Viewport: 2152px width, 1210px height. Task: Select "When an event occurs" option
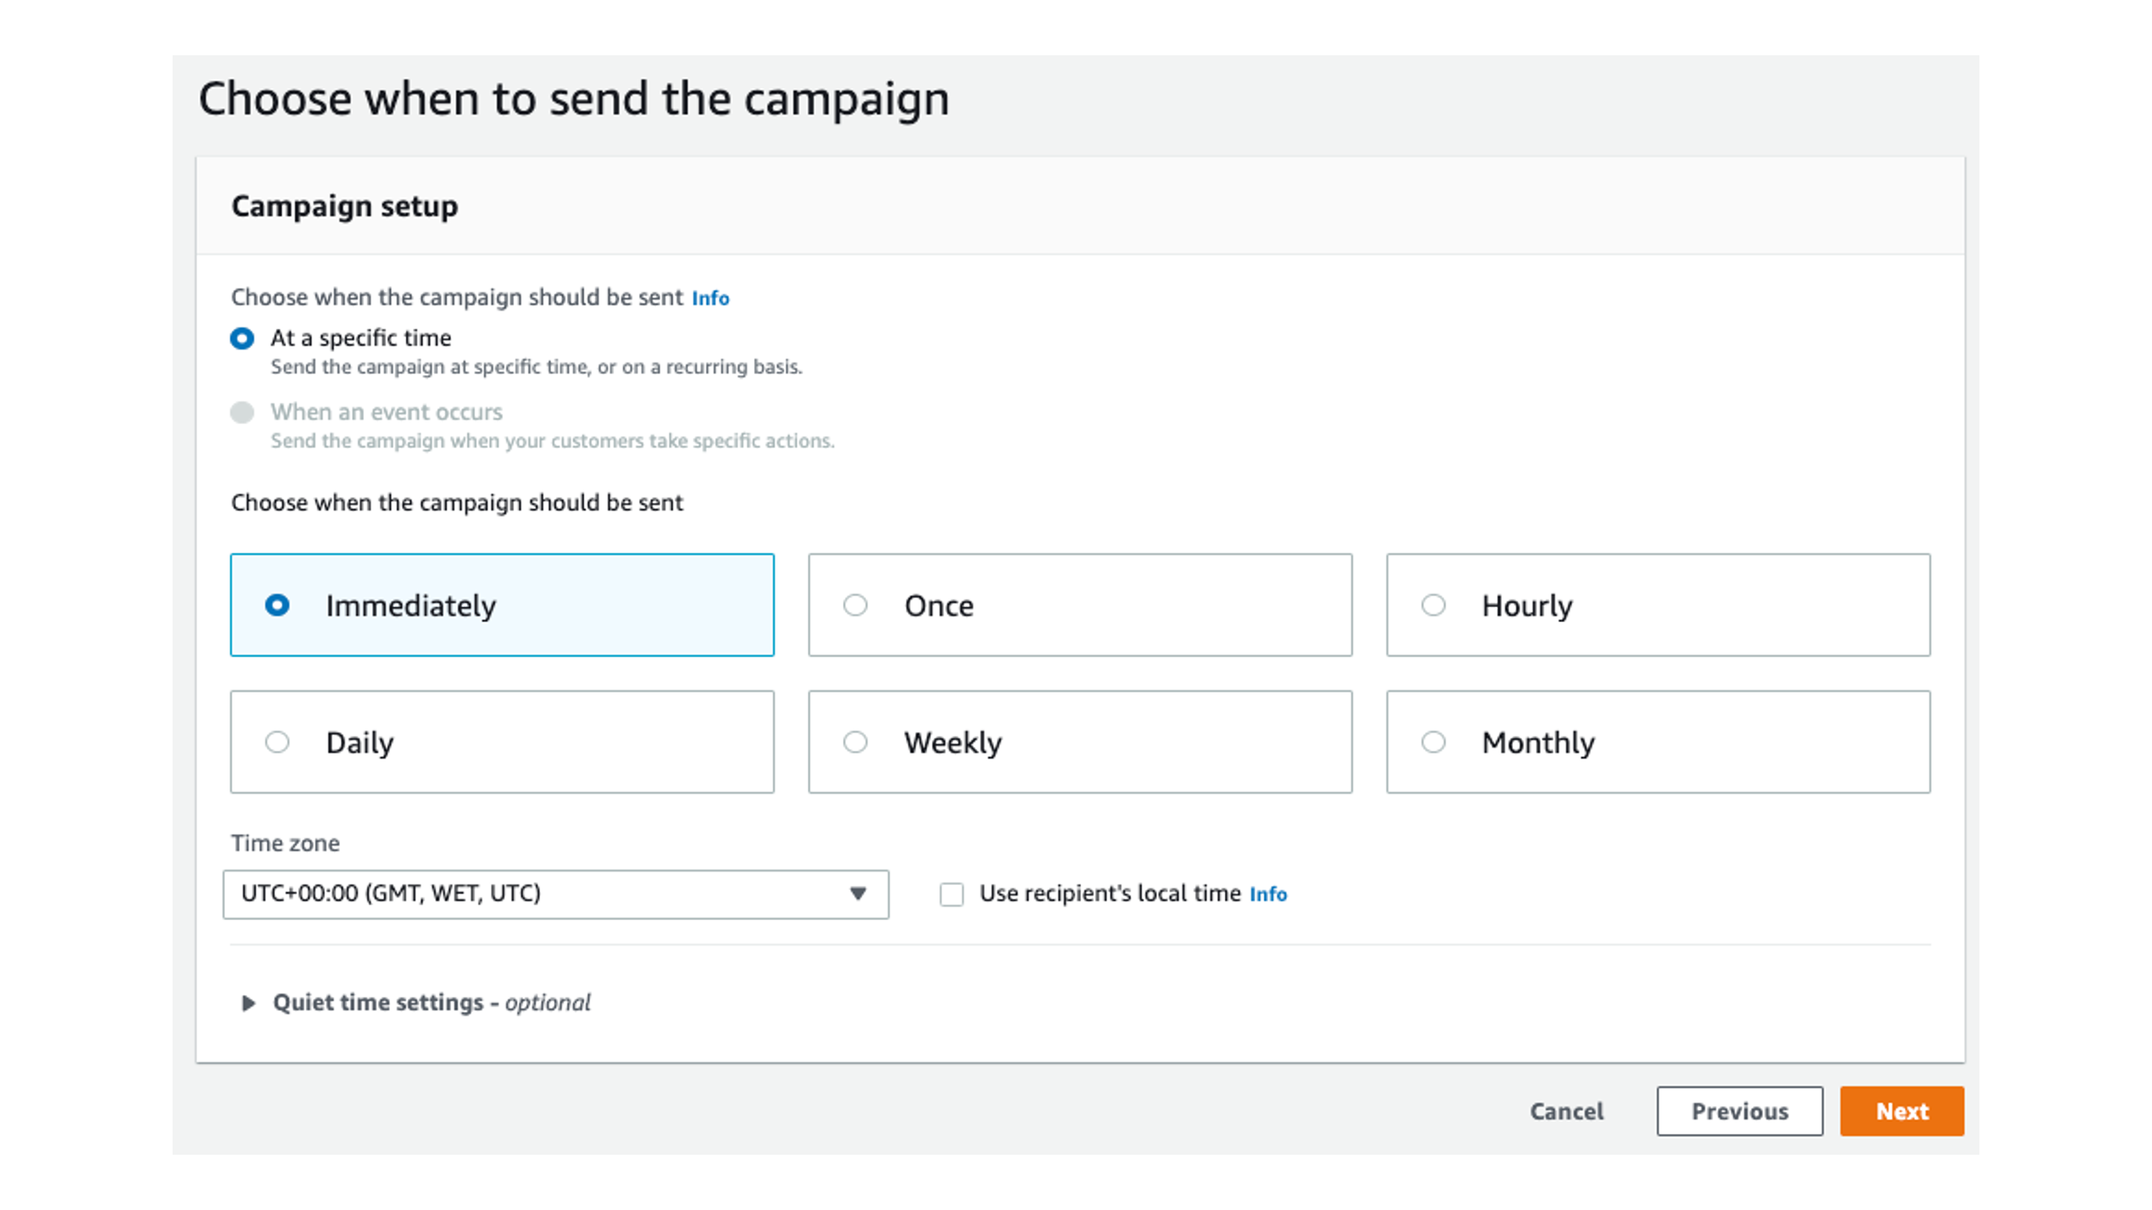(x=241, y=412)
